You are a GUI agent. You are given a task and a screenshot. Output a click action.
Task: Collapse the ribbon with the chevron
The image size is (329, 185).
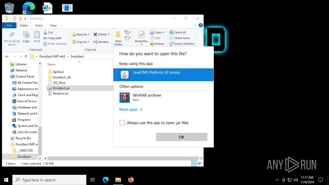[195, 25]
